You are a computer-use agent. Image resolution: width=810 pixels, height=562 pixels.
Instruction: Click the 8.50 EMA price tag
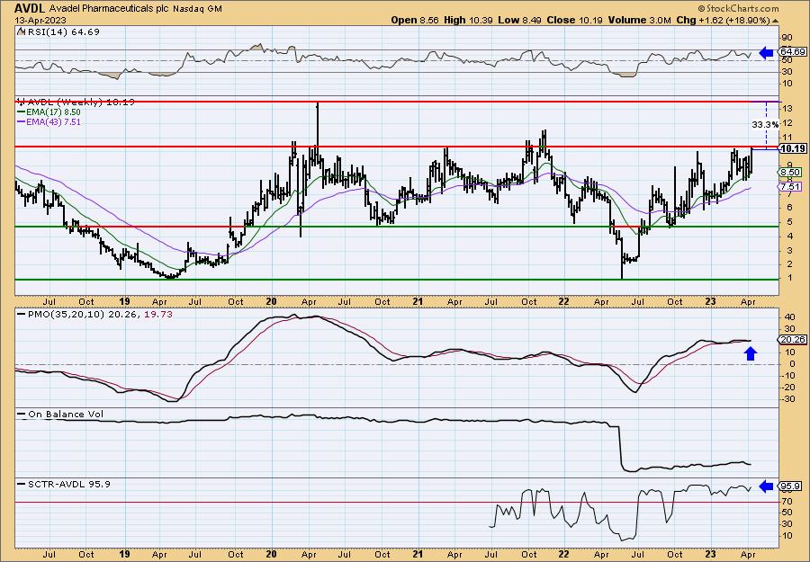(791, 173)
